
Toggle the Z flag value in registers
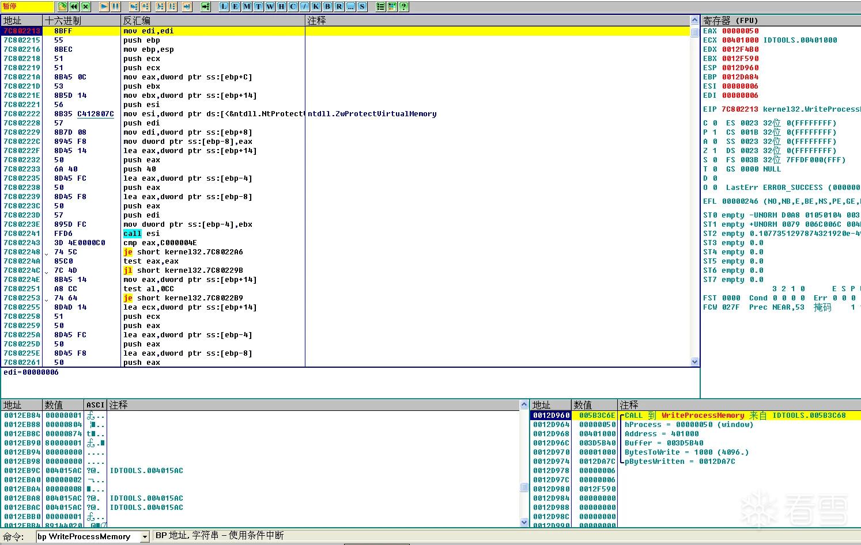(715, 151)
